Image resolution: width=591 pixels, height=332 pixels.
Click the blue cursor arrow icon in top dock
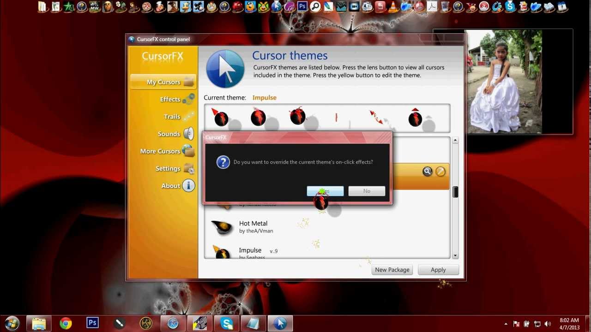click(x=277, y=6)
